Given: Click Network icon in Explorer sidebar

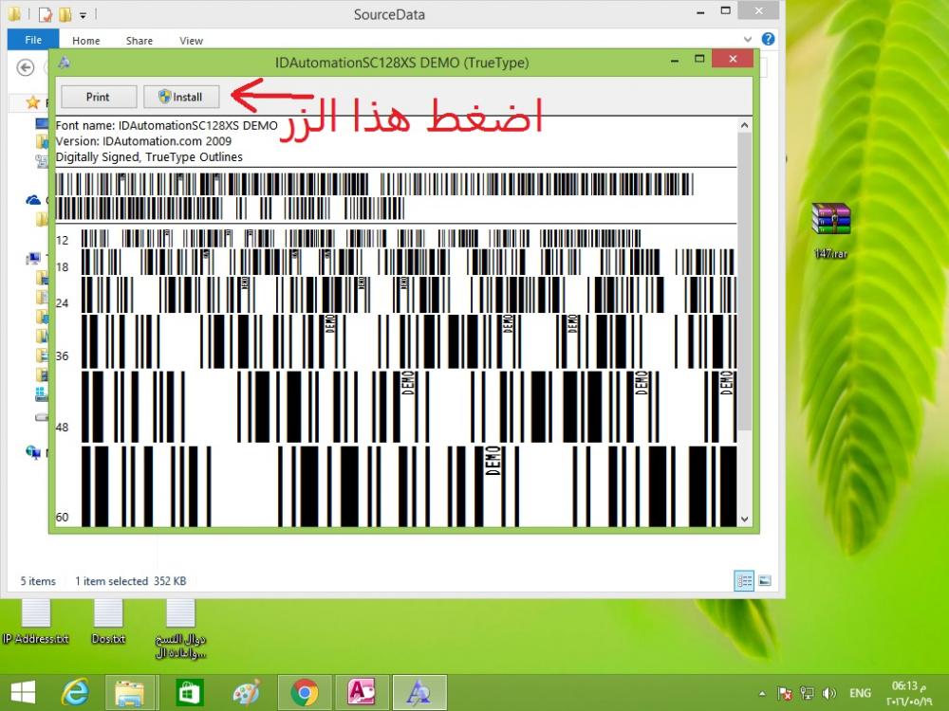Looking at the screenshot, I should (33, 451).
